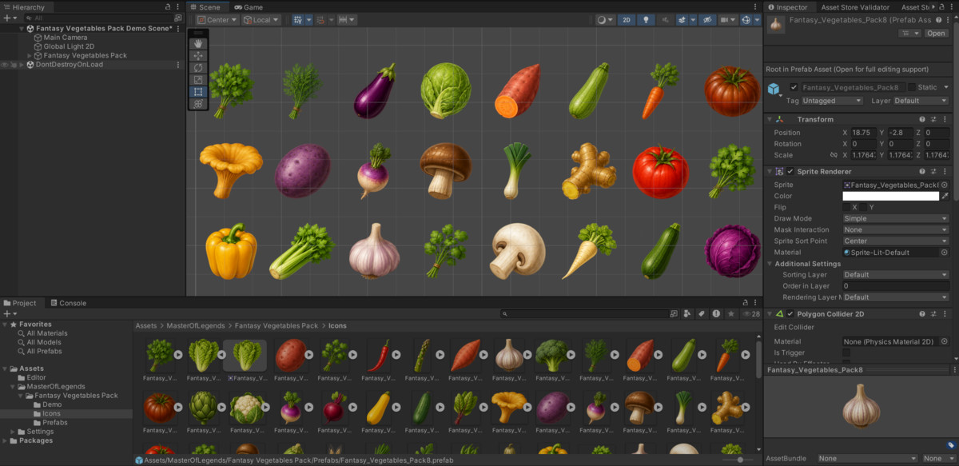The image size is (959, 466).
Task: Switch to the Console tab
Action: click(x=69, y=303)
